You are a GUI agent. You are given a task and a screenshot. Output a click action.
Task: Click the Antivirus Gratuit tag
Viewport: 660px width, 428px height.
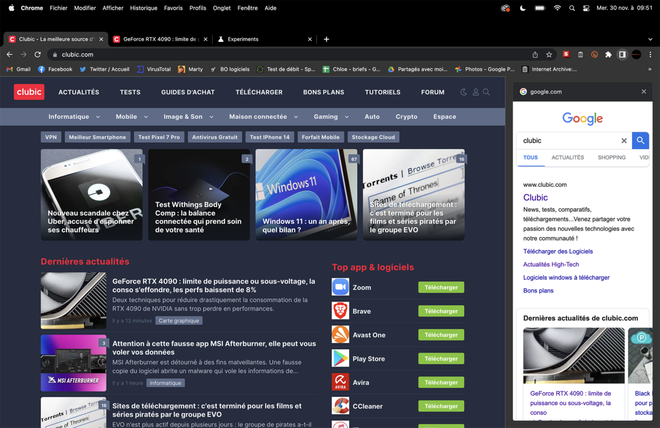215,137
